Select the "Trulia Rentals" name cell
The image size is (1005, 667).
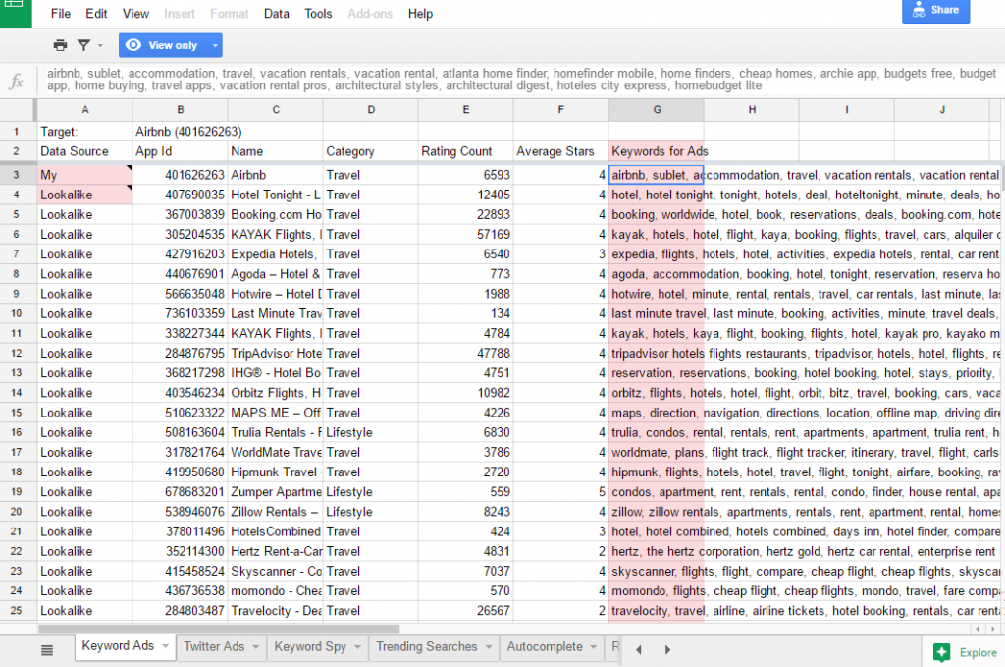(276, 432)
